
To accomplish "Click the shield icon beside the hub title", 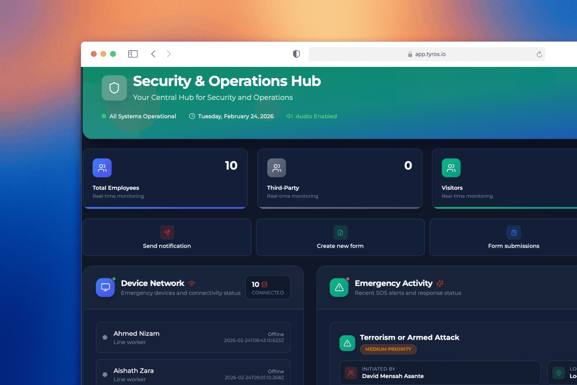I will click(114, 88).
